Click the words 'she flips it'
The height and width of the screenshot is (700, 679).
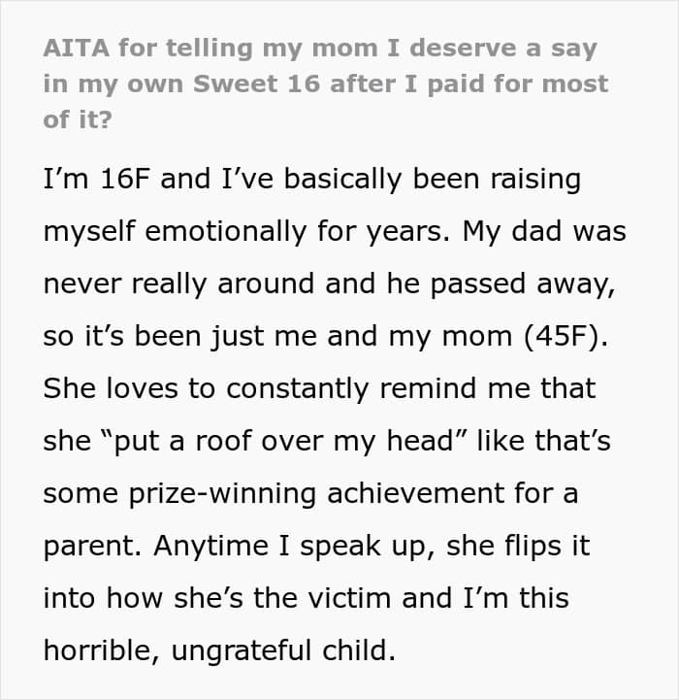point(518,546)
